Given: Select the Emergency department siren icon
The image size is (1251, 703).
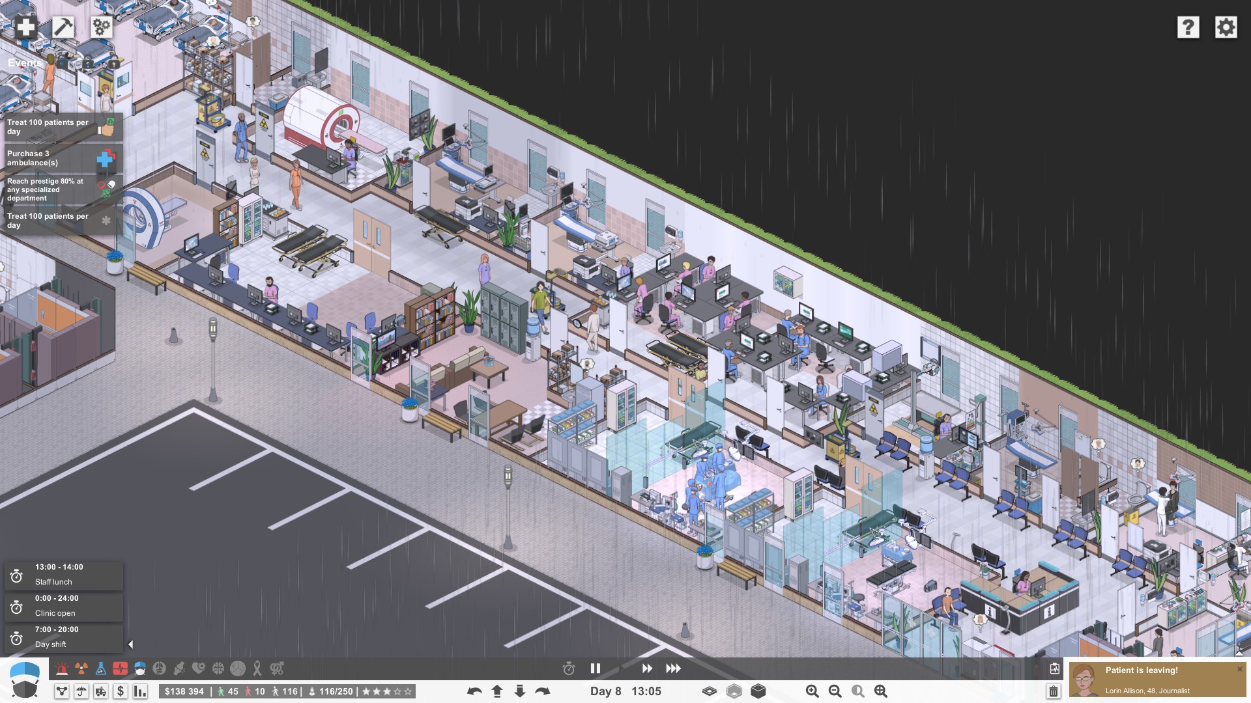Looking at the screenshot, I should click(62, 669).
